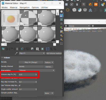Click the Map #4 (Range) button
Image resolution: width=106 pixels, height=100 pixels.
click(31, 62)
